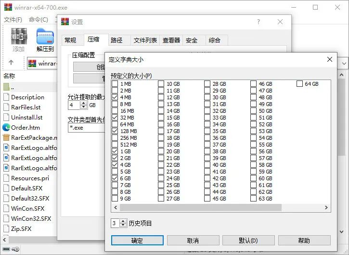Screen dimensions: 349x255
Task: Click the Help (帮助) button
Action: point(304,241)
